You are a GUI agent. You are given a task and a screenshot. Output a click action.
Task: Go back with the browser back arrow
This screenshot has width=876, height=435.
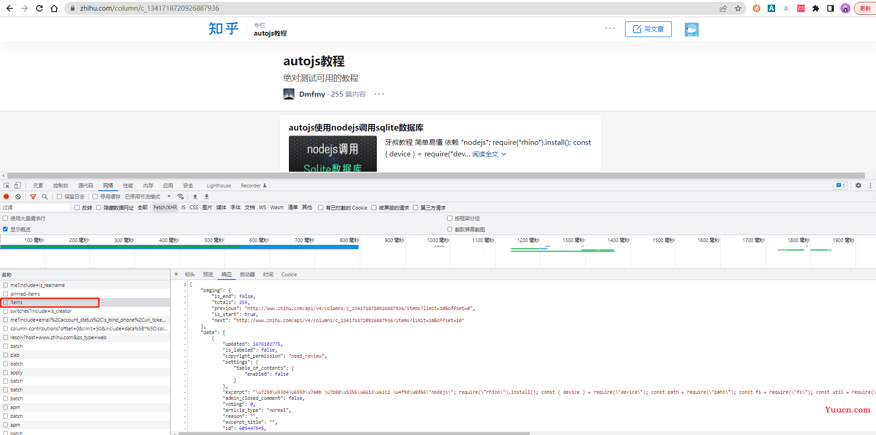pos(10,8)
